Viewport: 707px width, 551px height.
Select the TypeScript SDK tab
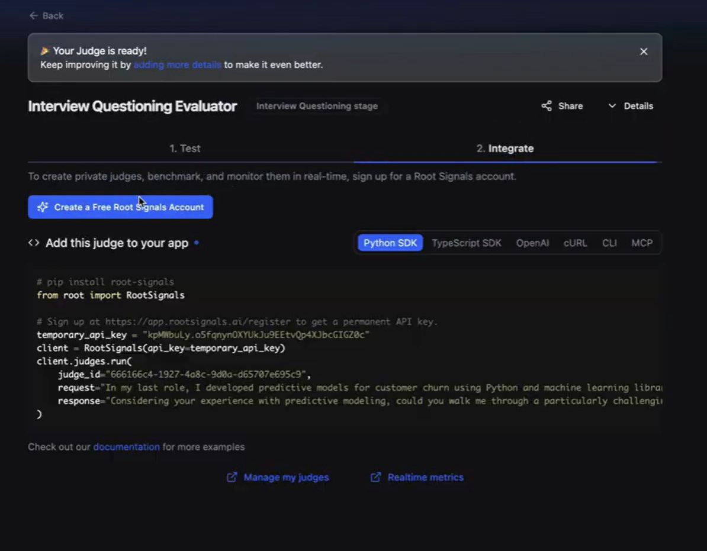pos(467,243)
